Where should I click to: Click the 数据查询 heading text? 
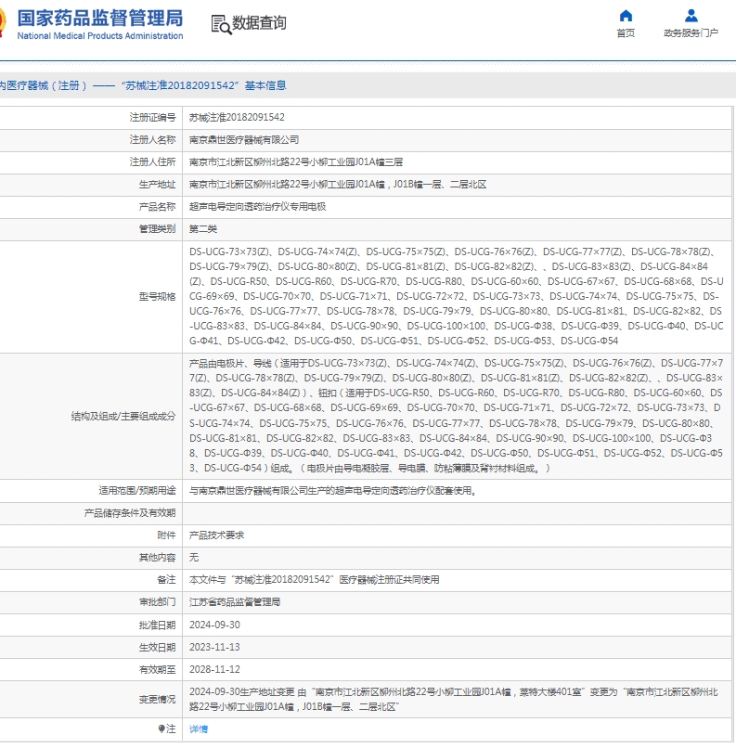point(259,22)
